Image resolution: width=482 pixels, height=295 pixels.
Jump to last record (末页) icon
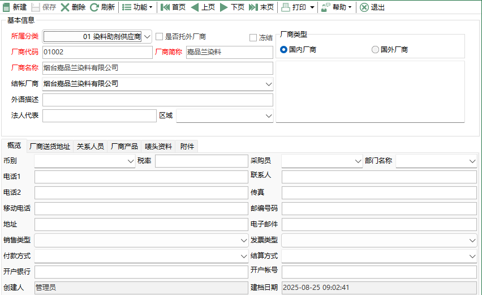click(x=253, y=7)
